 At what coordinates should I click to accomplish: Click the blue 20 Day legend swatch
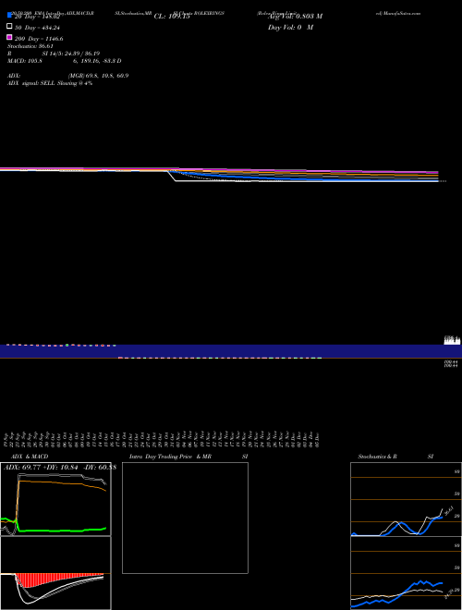9,16
